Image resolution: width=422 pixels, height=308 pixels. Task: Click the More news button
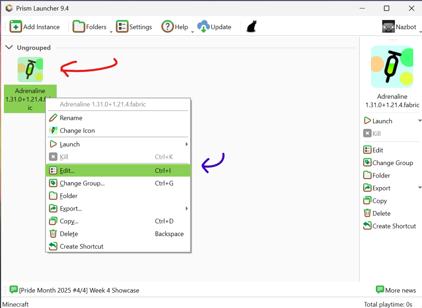[x=395, y=290]
